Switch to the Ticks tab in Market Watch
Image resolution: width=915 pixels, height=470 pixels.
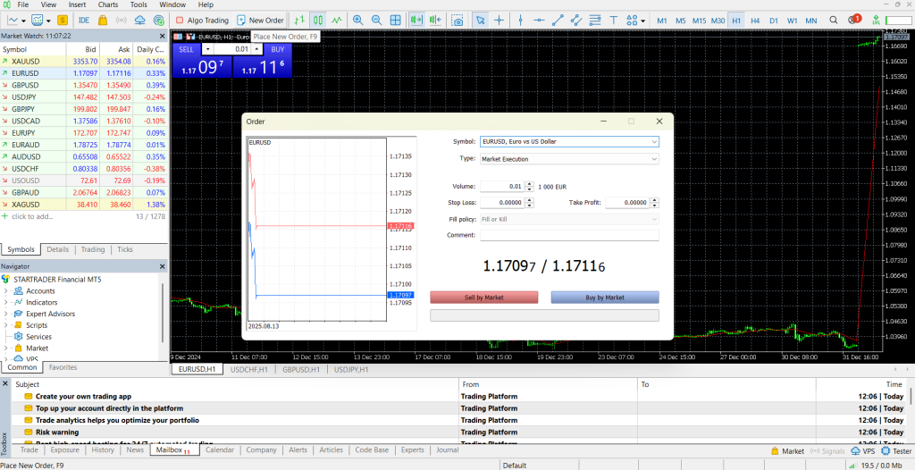point(125,249)
